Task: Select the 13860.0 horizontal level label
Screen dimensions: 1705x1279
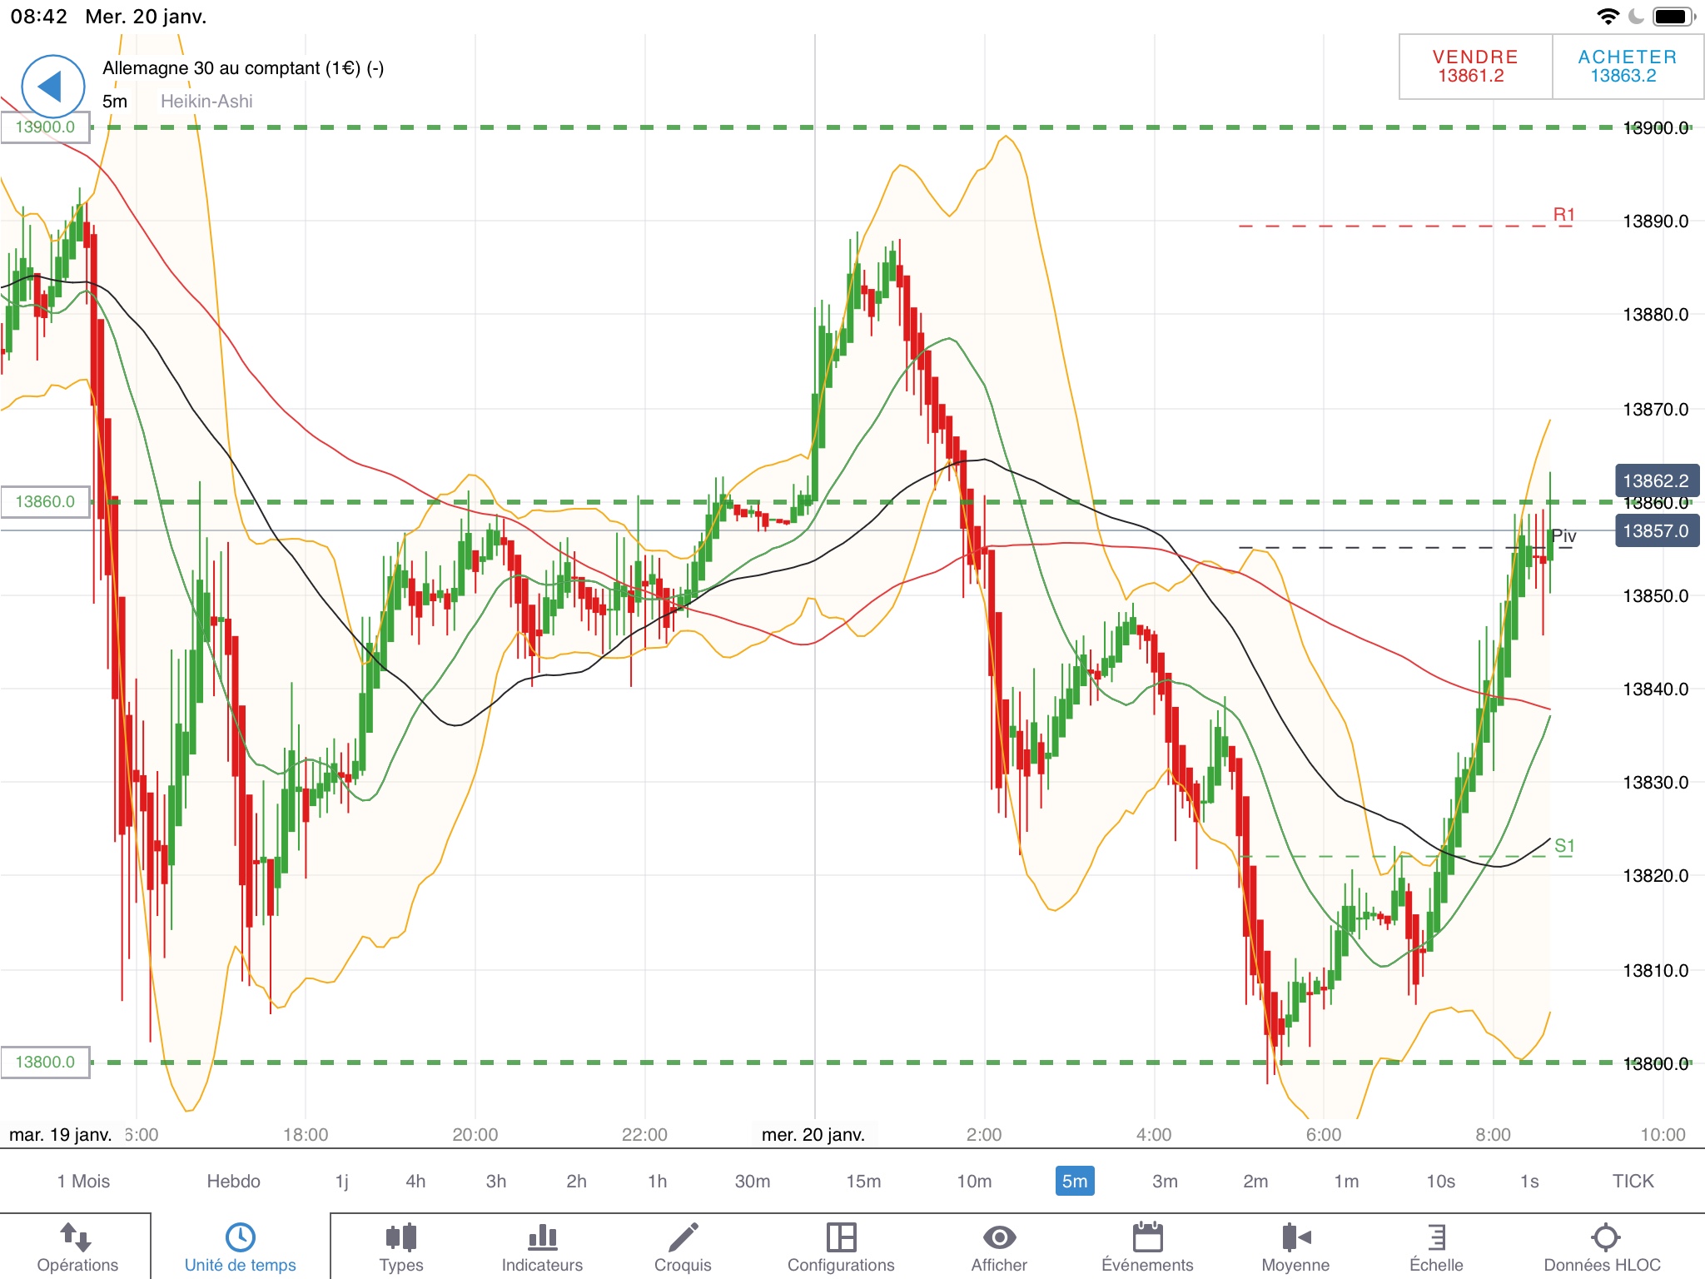Action: pyautogui.click(x=45, y=501)
